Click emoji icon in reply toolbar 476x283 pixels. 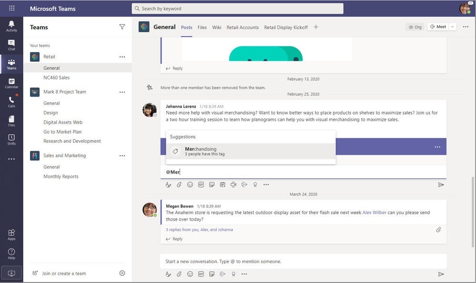[x=190, y=185]
